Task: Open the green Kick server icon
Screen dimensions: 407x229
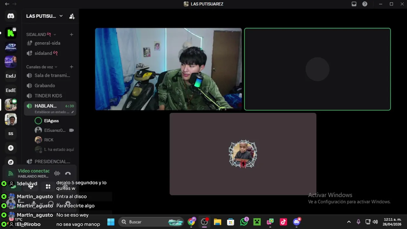Action: point(11,33)
